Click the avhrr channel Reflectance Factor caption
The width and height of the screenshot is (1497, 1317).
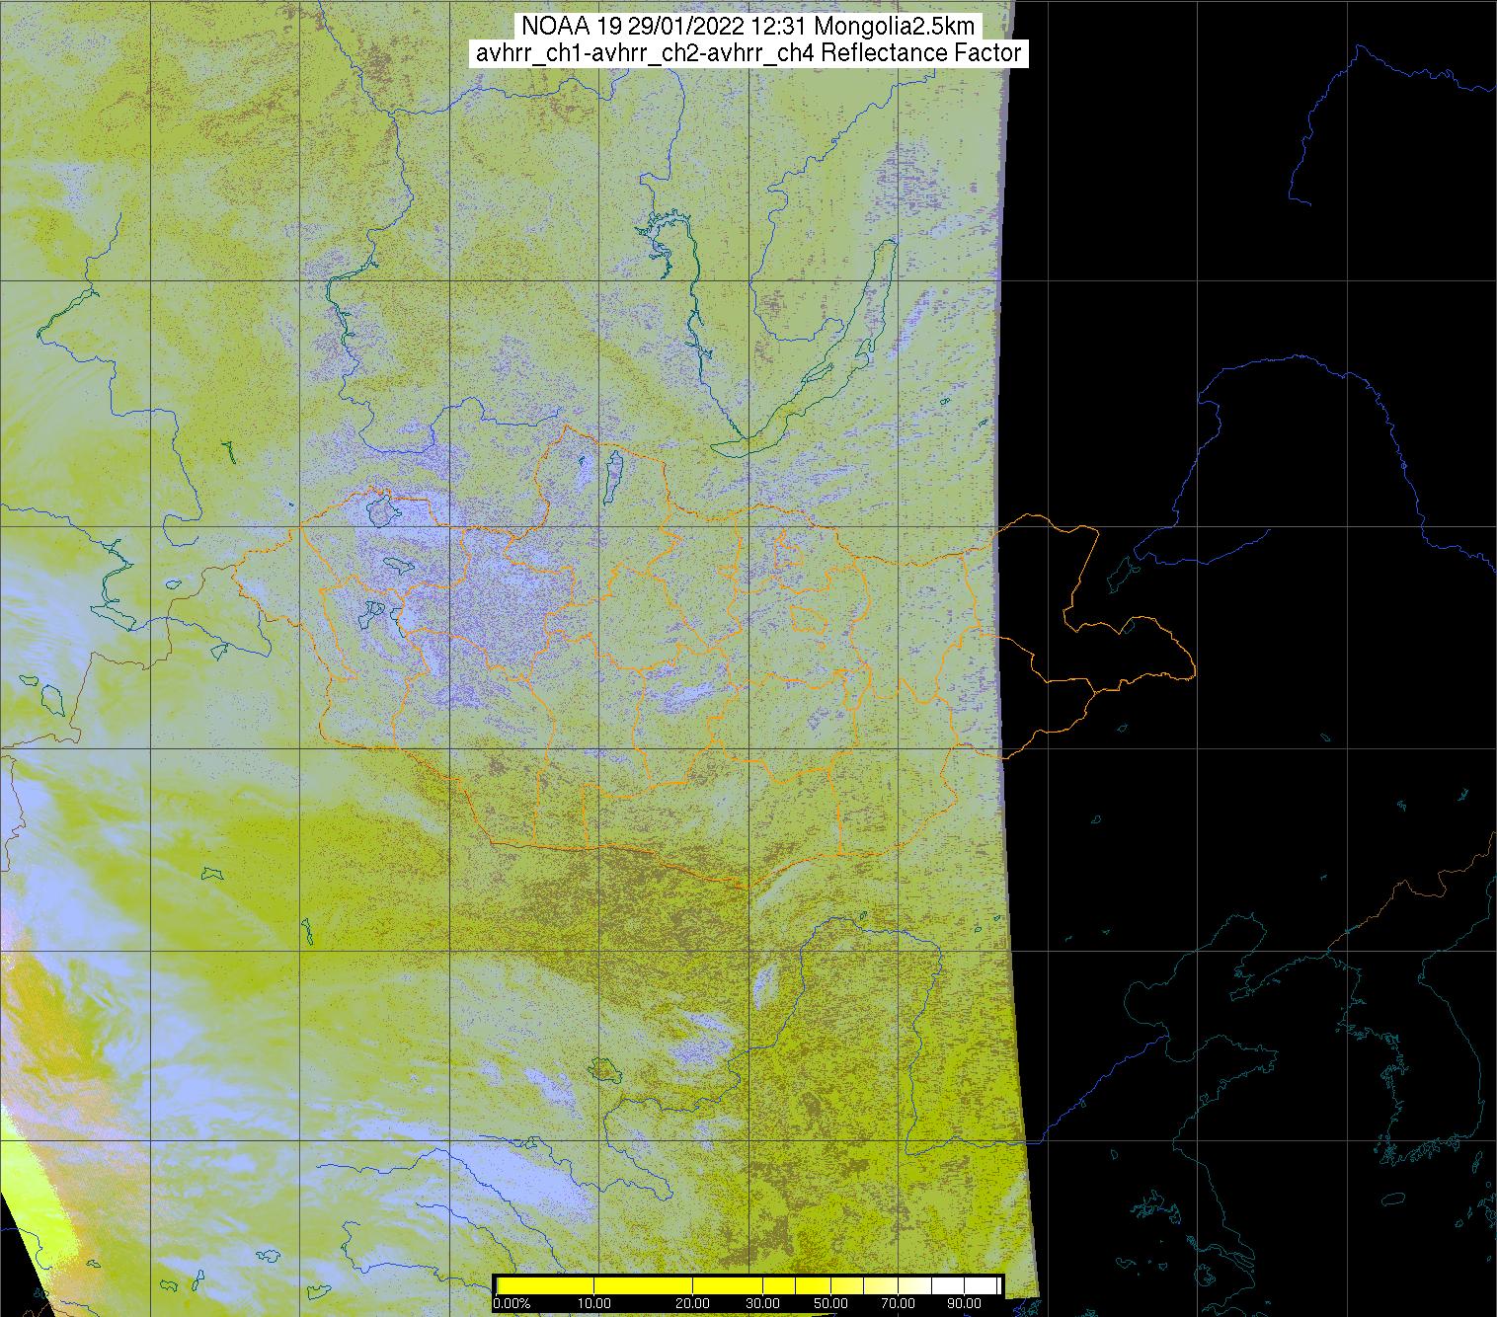click(748, 53)
